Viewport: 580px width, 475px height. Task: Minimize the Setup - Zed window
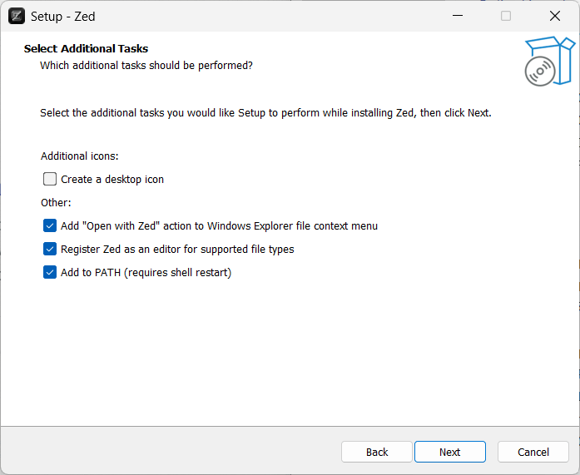(x=458, y=16)
